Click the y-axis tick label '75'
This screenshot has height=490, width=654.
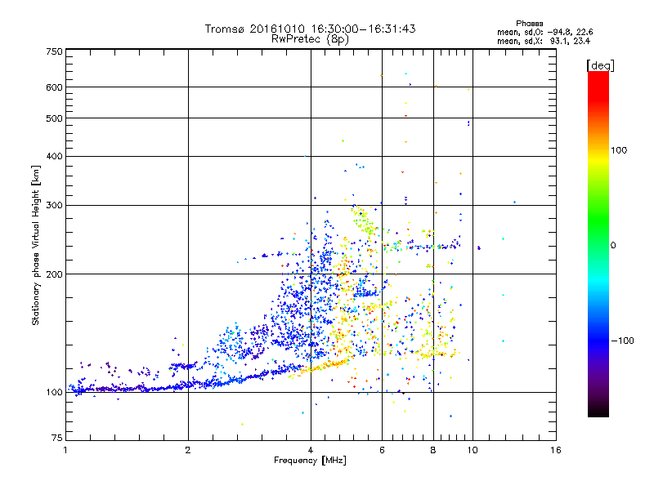click(57, 438)
